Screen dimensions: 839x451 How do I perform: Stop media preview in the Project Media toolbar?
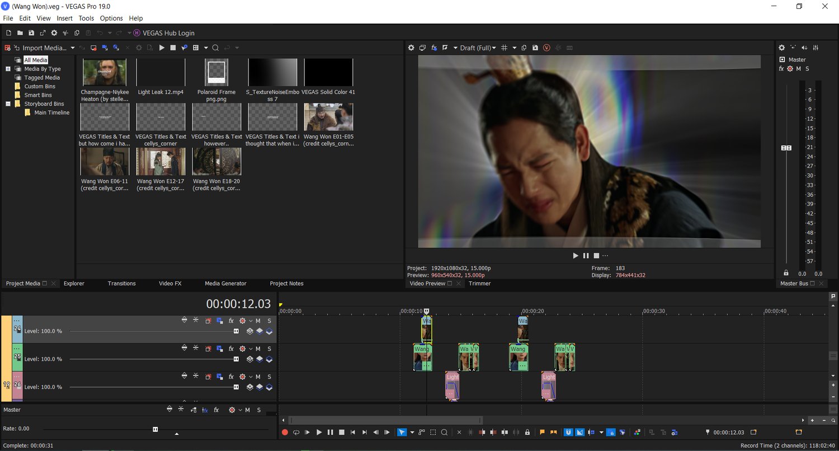pos(173,48)
